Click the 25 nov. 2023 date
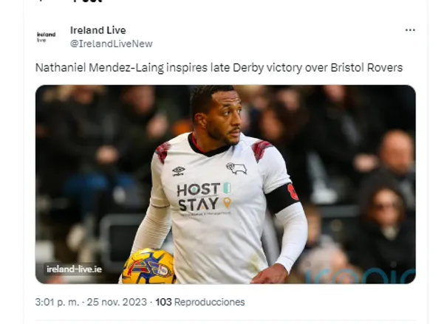444x324 pixels. click(x=117, y=302)
